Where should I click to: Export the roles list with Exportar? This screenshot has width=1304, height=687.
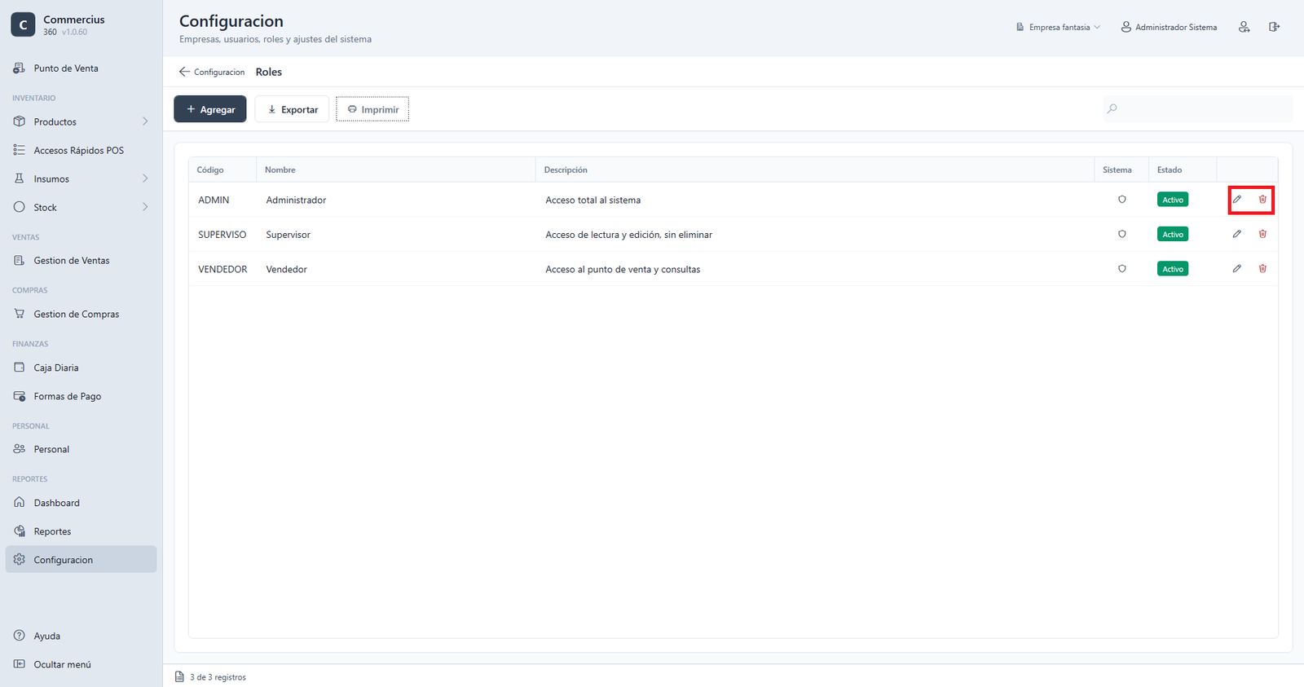pyautogui.click(x=293, y=109)
